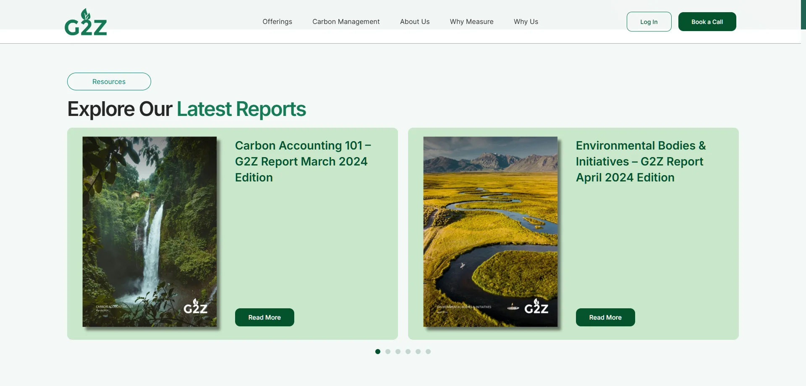The width and height of the screenshot is (806, 386).
Task: Open the Carbon Management menu
Action: click(x=346, y=21)
